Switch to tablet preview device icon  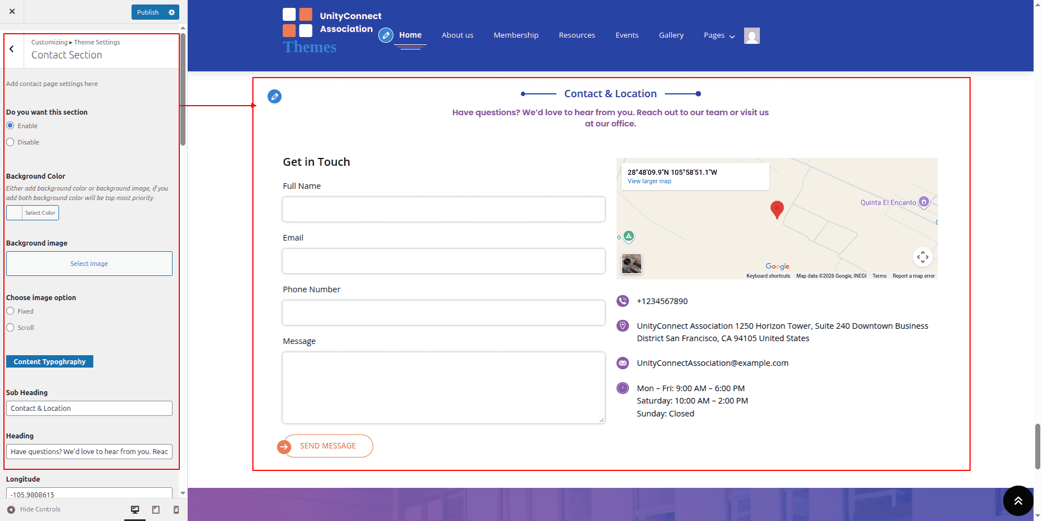(156, 510)
